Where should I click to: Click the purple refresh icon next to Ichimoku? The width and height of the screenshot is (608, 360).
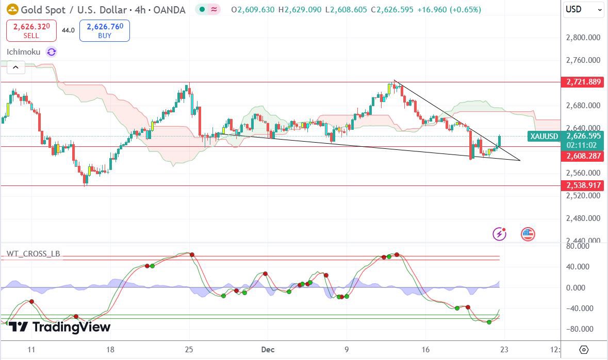click(51, 52)
